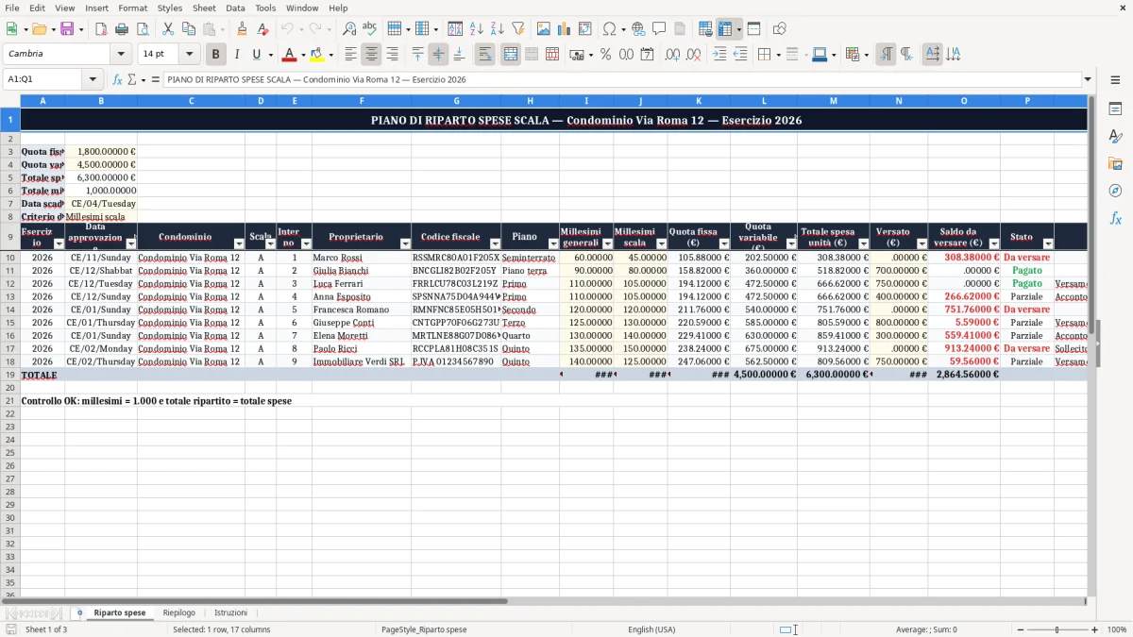Open the File menu

12,8
